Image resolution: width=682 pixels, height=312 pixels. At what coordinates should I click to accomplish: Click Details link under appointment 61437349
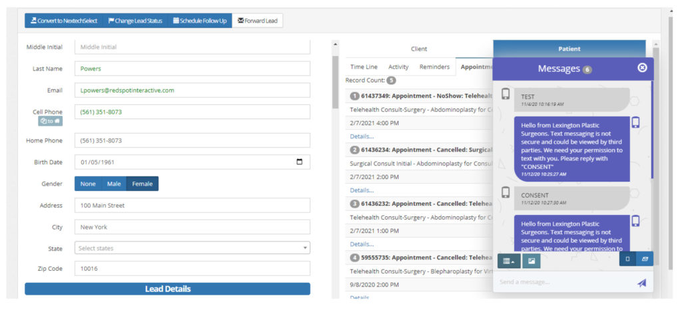pos(362,136)
